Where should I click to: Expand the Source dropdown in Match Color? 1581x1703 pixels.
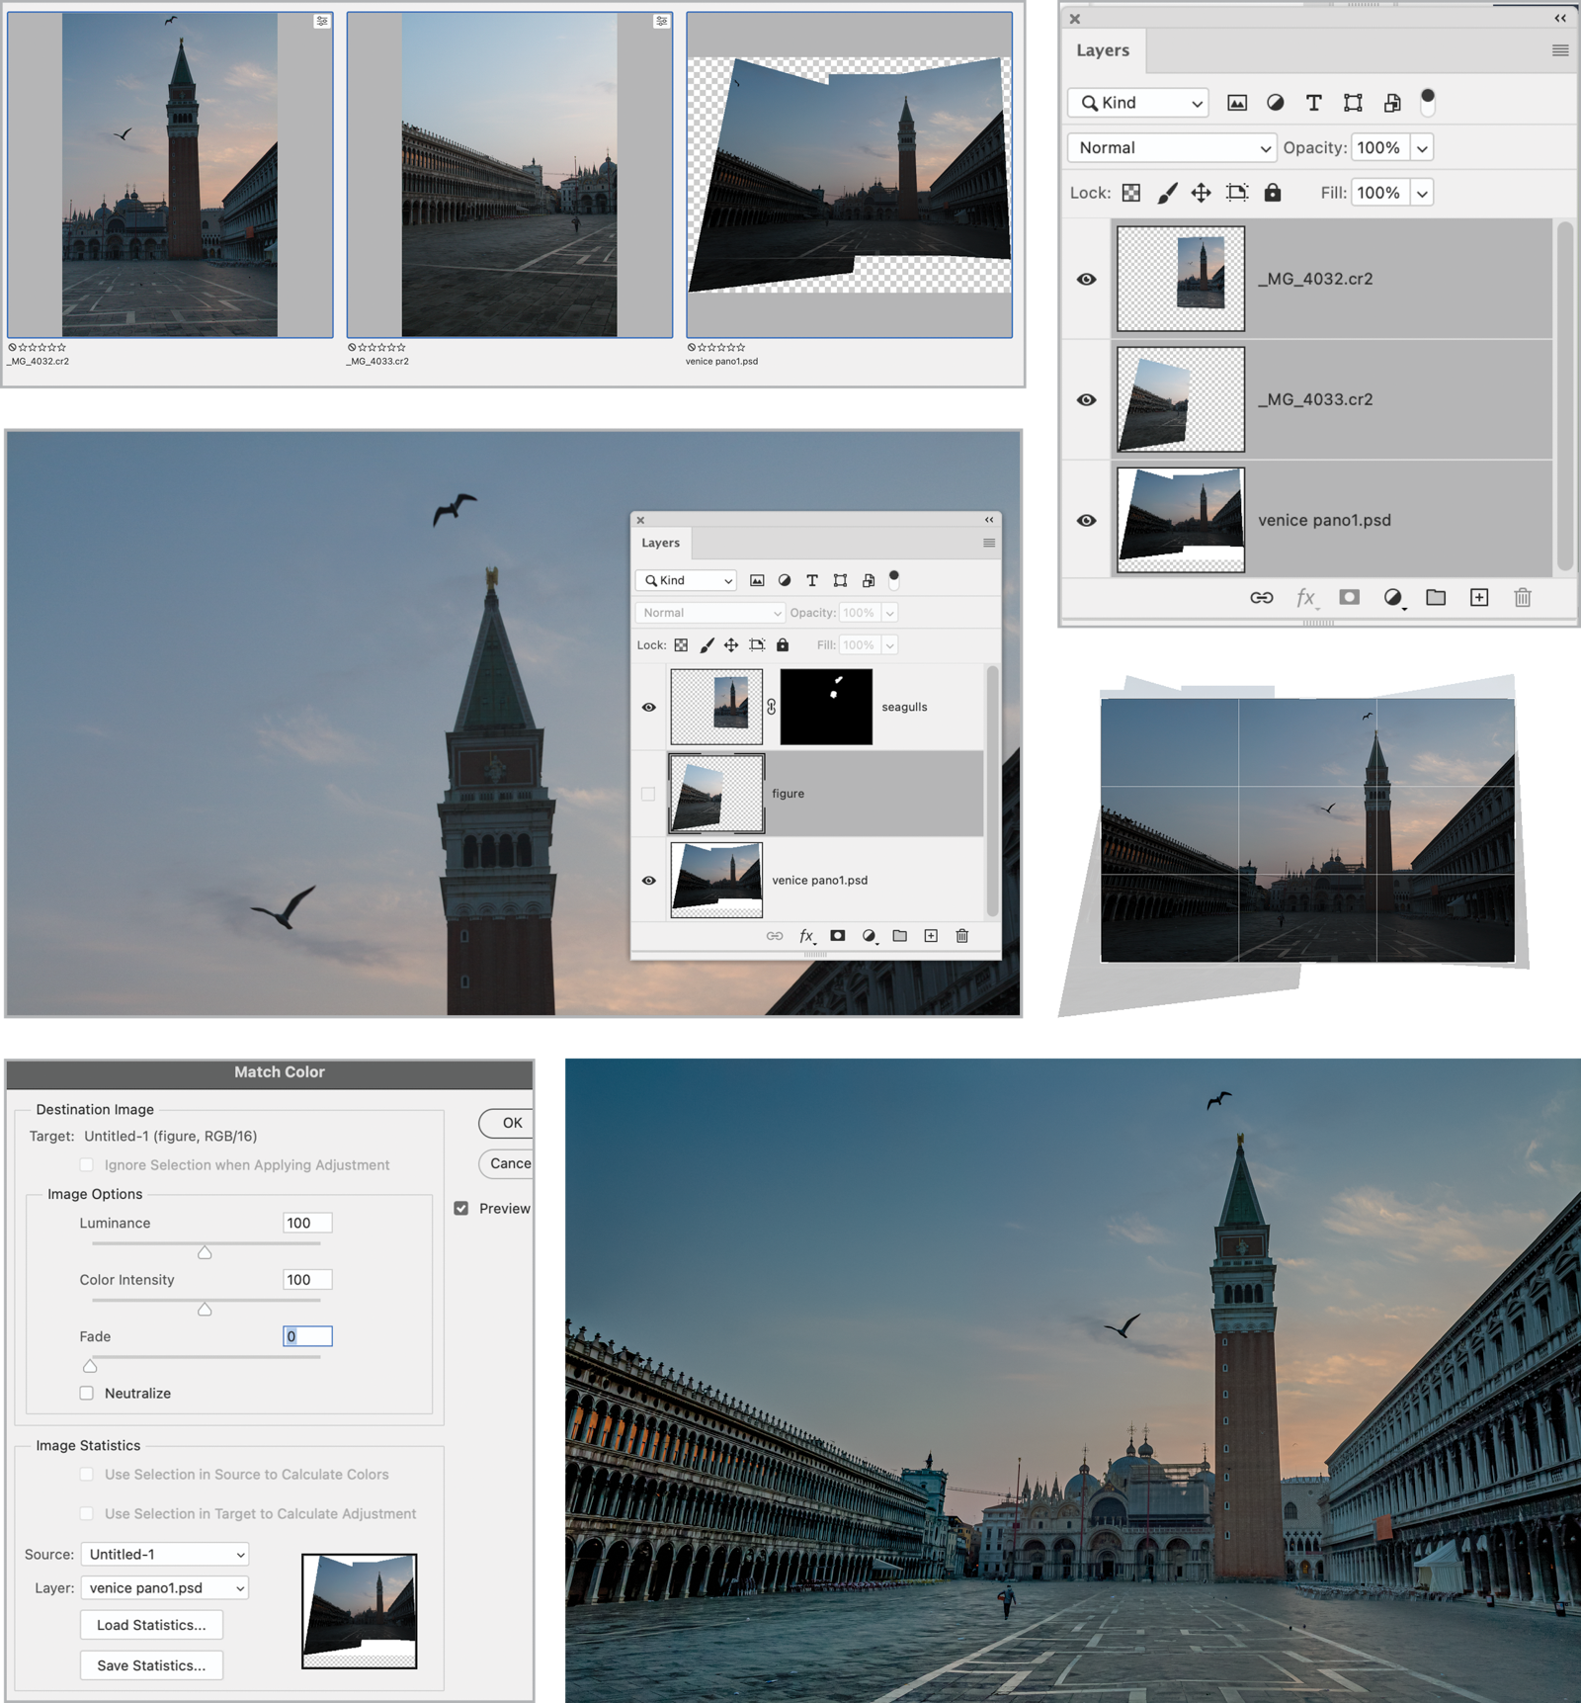pos(165,1554)
